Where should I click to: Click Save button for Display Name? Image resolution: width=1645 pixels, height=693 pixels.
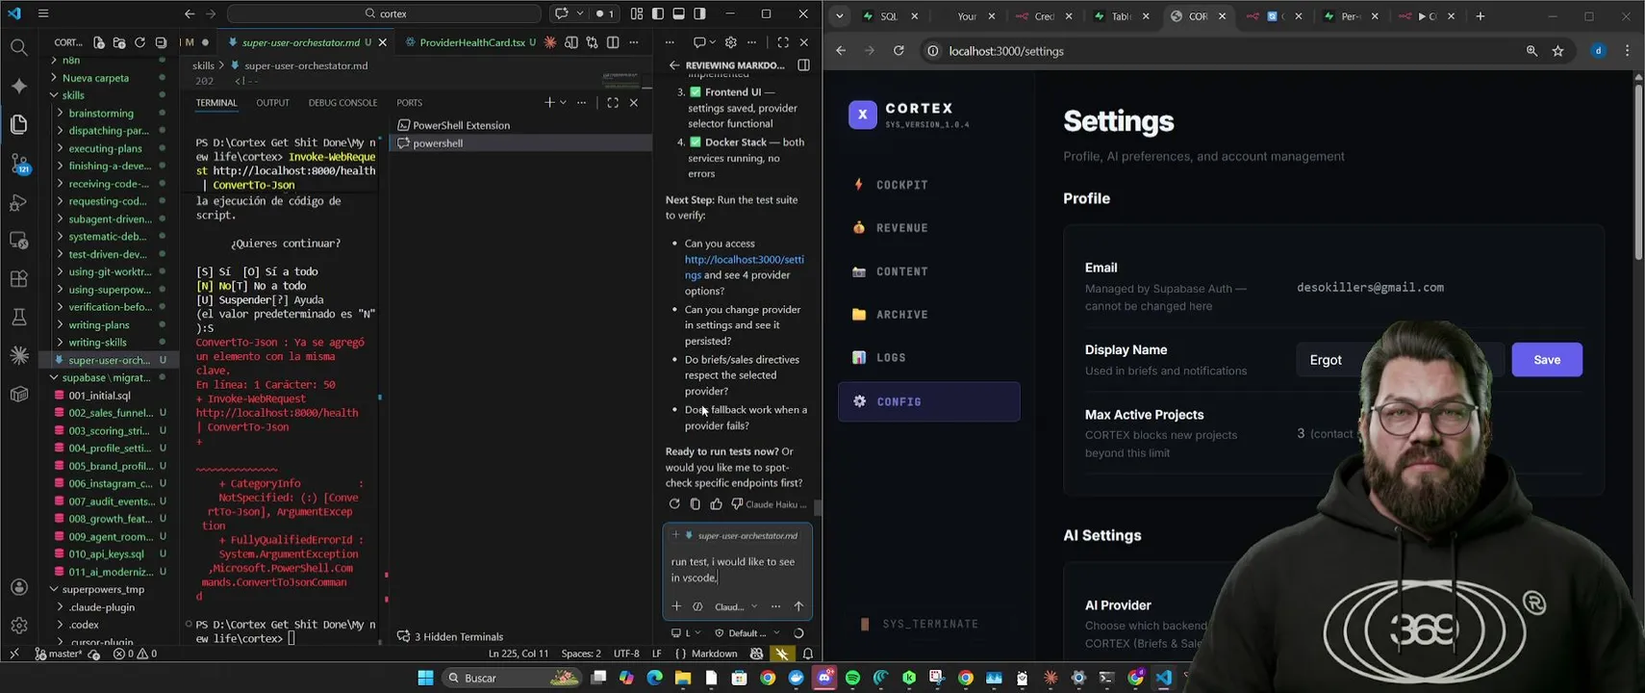[1547, 360]
